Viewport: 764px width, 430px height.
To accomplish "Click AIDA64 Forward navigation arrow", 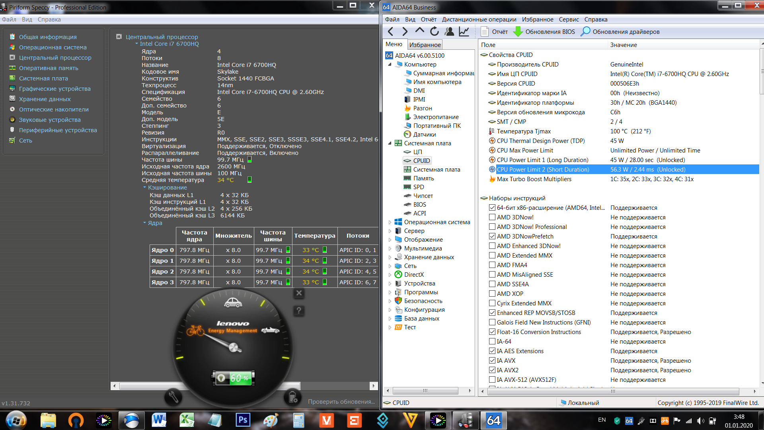I will point(405,31).
